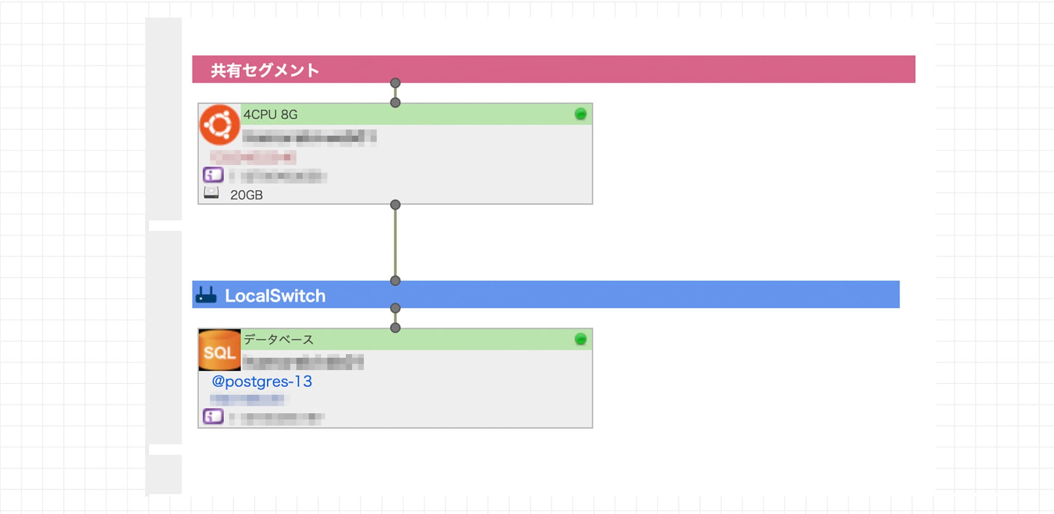This screenshot has height=514, width=1054.
Task: Select the 共有セグメント pink segment bar
Action: point(554,69)
